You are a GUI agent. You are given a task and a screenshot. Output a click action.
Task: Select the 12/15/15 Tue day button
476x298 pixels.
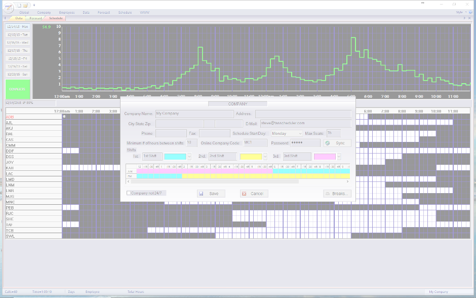point(18,34)
